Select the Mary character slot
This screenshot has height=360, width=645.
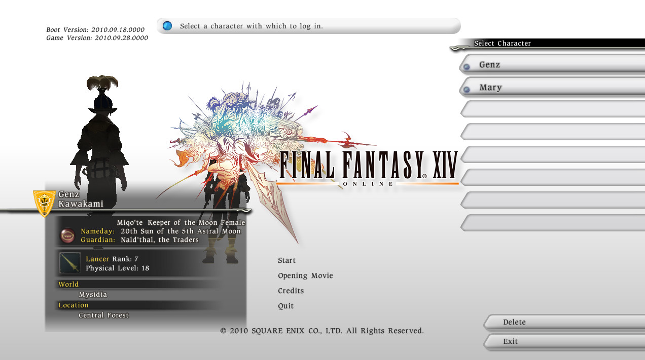(552, 88)
